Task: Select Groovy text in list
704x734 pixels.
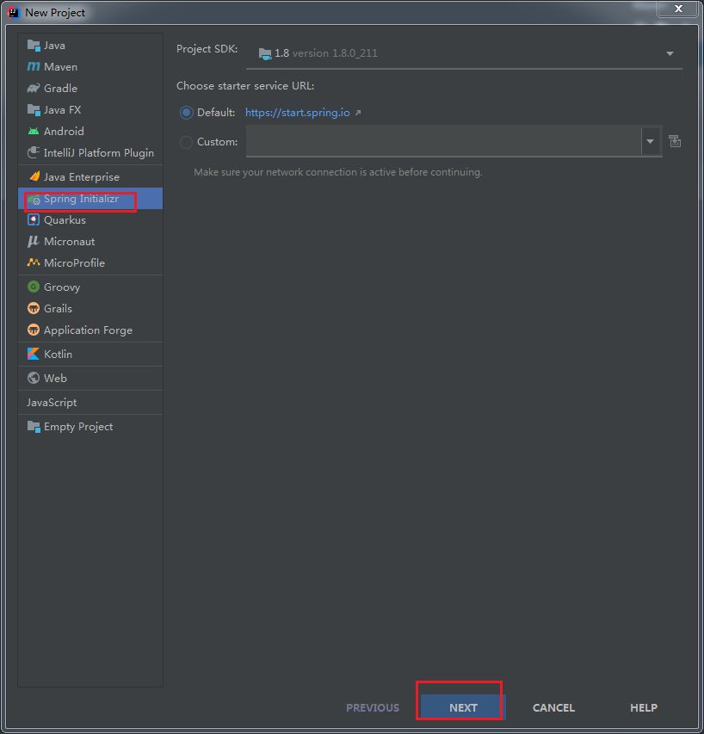Action: click(62, 287)
